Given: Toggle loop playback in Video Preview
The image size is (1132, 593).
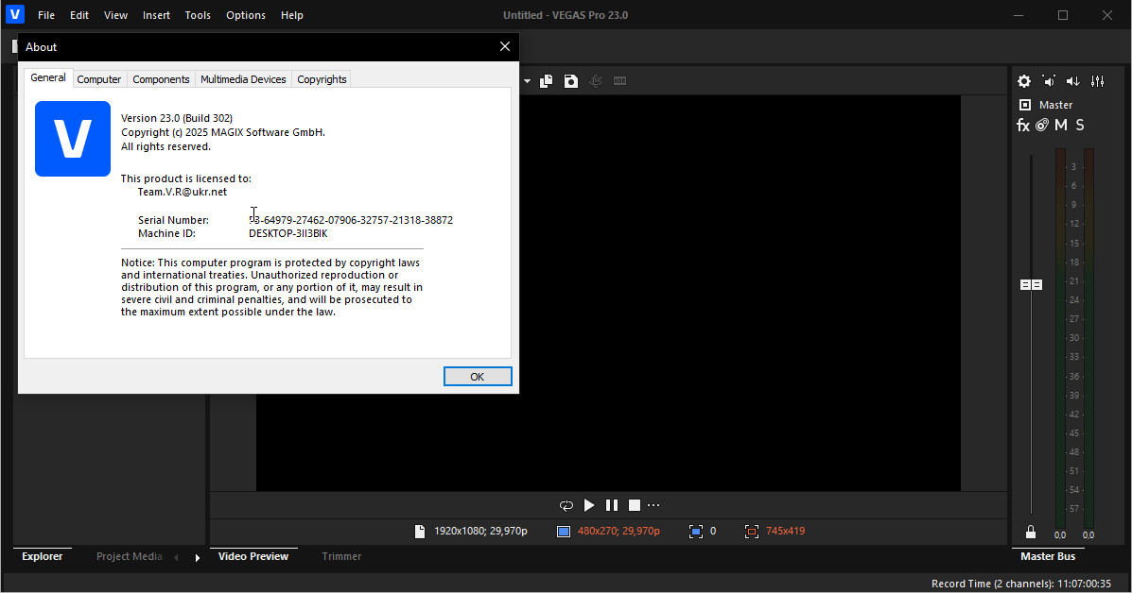Looking at the screenshot, I should tap(566, 505).
